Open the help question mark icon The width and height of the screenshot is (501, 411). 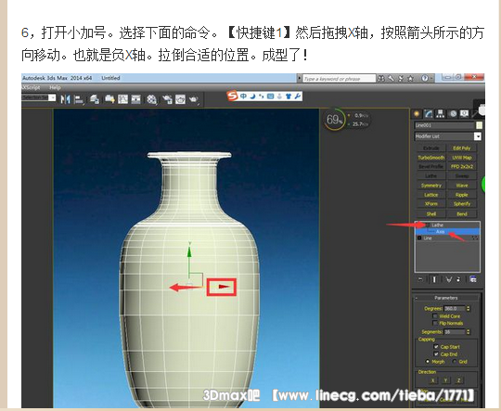425,78
